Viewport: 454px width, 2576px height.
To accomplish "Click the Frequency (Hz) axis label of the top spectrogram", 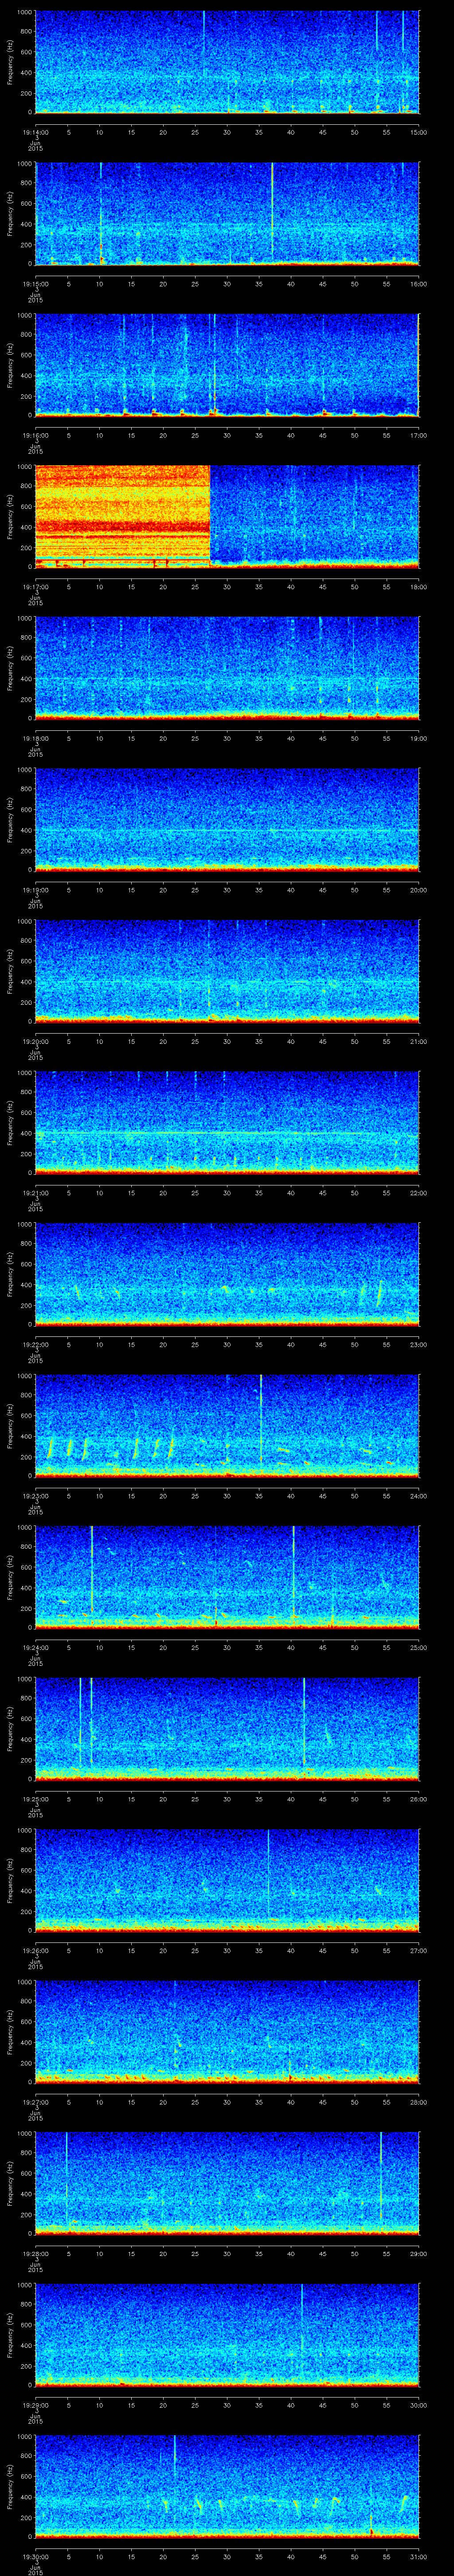I will (x=10, y=62).
